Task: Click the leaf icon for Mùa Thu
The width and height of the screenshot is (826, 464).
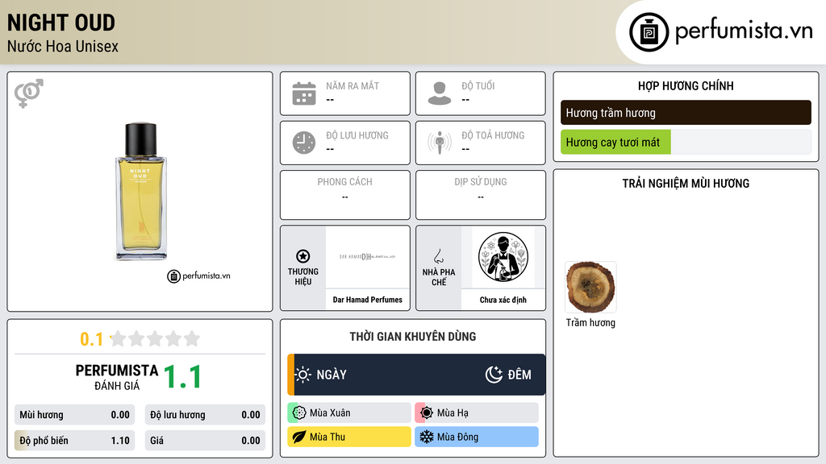Action: 299,437
